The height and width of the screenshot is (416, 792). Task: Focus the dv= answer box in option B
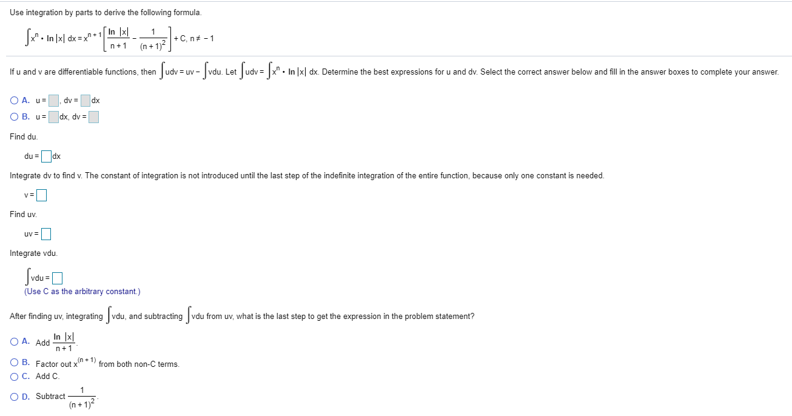point(93,116)
